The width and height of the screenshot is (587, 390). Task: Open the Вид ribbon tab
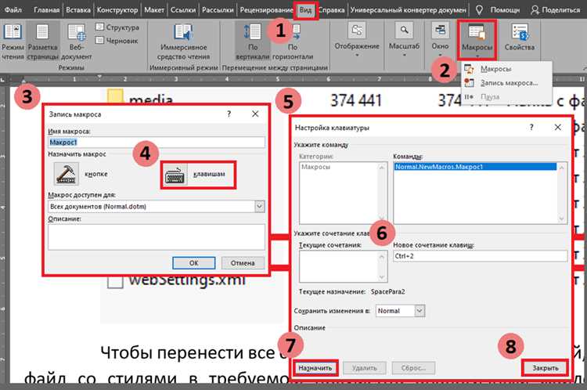(305, 10)
